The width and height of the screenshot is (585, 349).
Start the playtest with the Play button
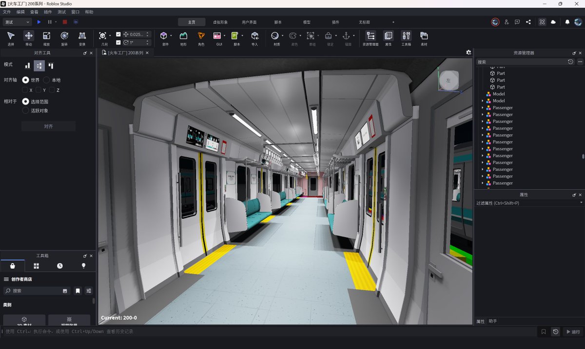click(39, 22)
